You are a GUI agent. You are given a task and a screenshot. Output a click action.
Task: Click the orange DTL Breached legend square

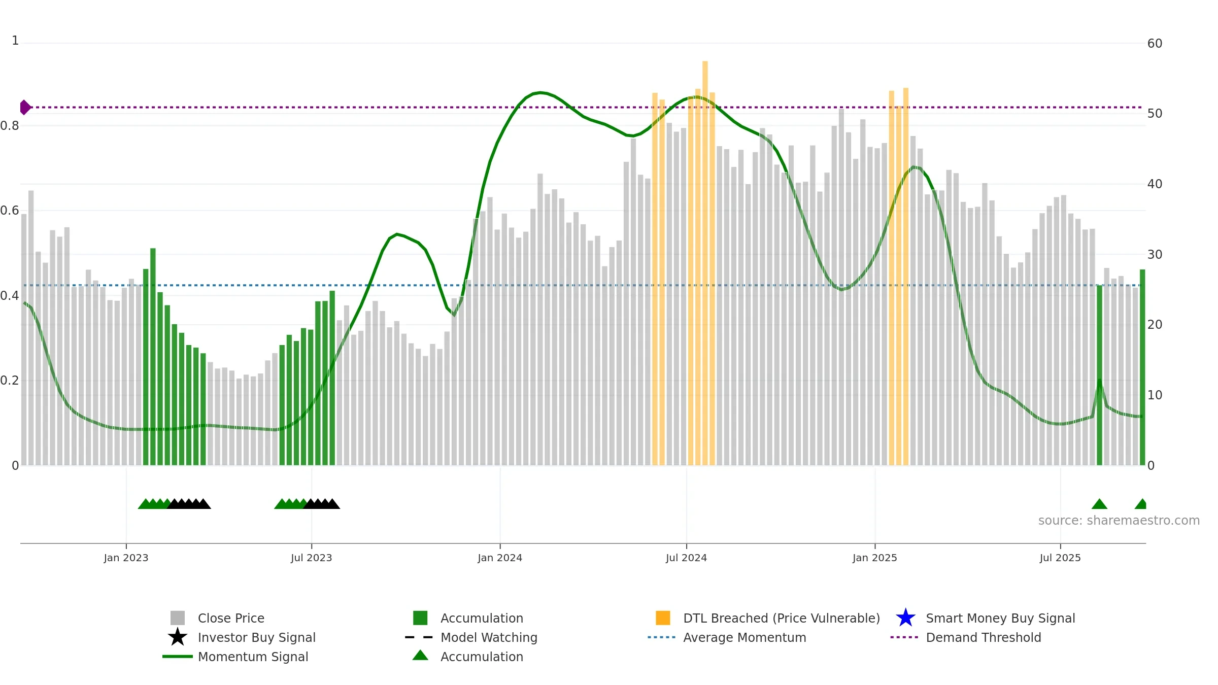point(663,618)
